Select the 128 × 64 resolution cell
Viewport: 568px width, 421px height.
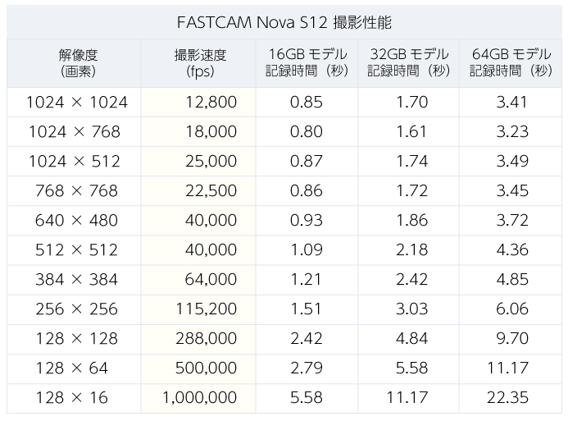[72, 368]
